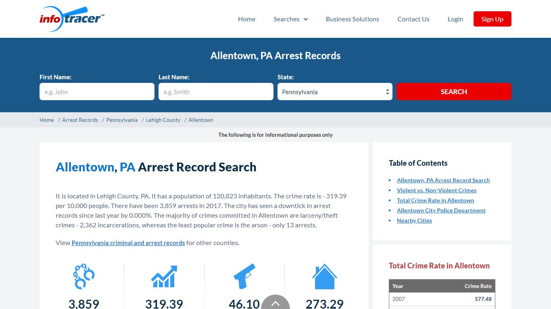Click the handgun violent crime icon
551x309 pixels.
(x=244, y=276)
